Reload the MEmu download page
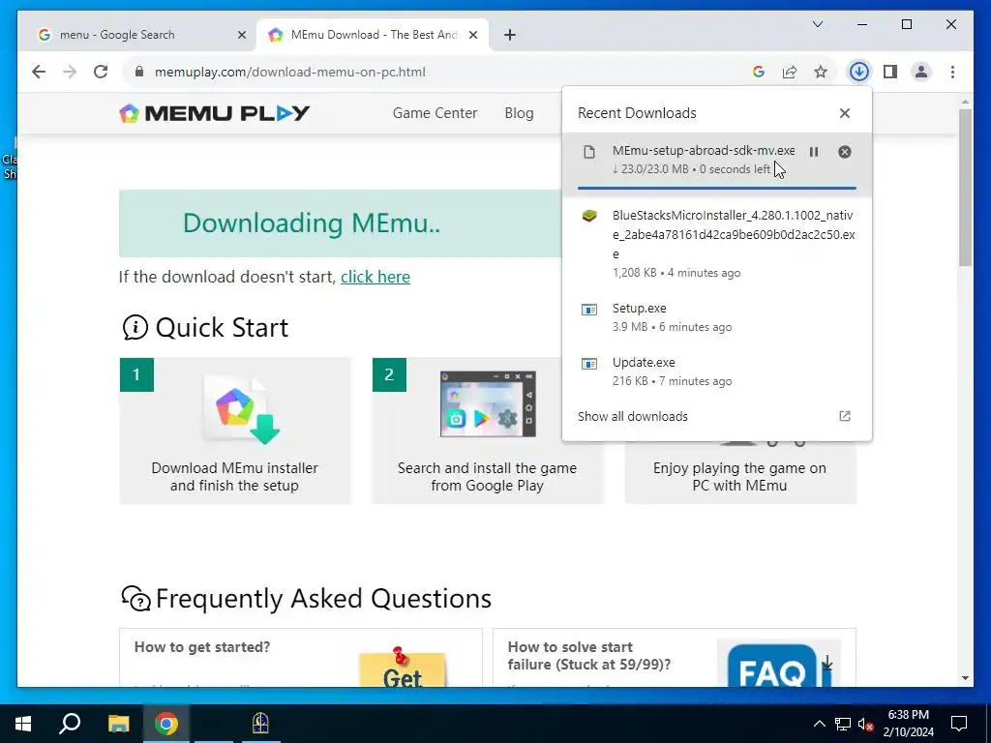 pyautogui.click(x=101, y=72)
